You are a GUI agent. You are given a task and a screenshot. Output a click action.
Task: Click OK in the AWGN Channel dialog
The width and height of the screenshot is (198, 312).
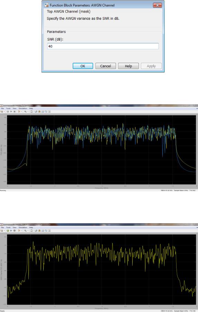pyautogui.click(x=83, y=66)
